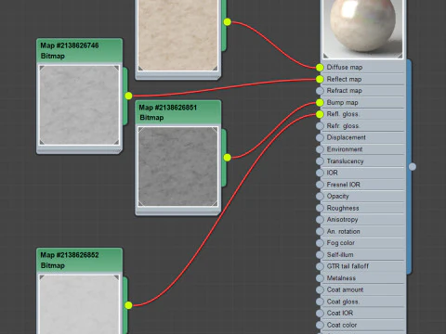Click the white marble thumbnail of Map #2138626852
The width and height of the screenshot is (446, 334).
[x=79, y=304]
